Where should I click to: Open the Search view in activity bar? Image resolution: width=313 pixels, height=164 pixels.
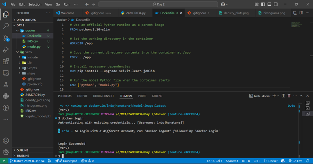click(x=6, y=26)
